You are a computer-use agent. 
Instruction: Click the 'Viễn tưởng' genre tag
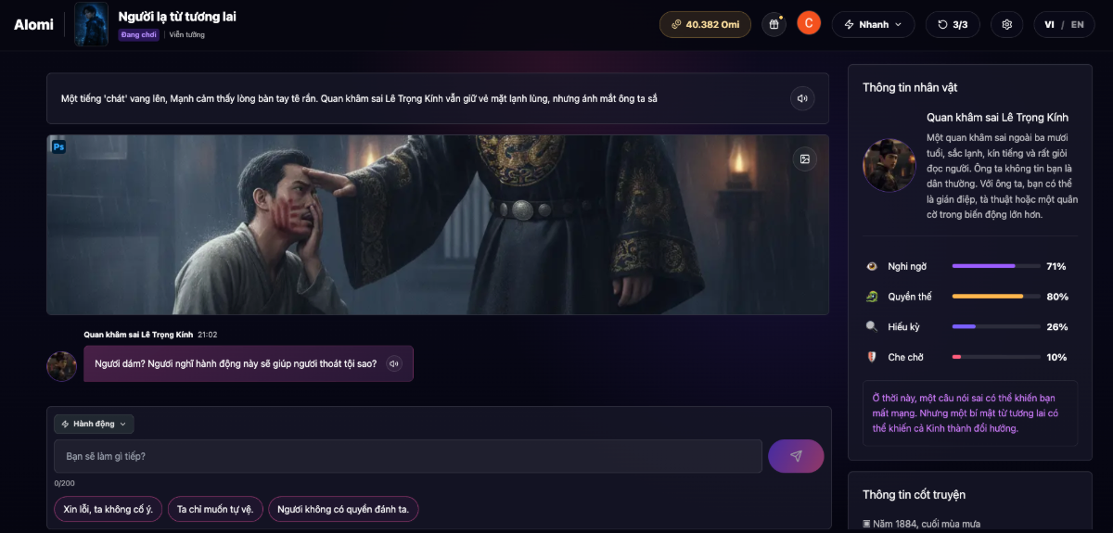point(186,35)
